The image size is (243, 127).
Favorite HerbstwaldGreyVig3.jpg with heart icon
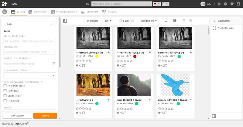(77, 66)
